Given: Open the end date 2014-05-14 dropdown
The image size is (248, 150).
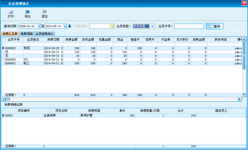Looking at the screenshot, I should point(65,26).
